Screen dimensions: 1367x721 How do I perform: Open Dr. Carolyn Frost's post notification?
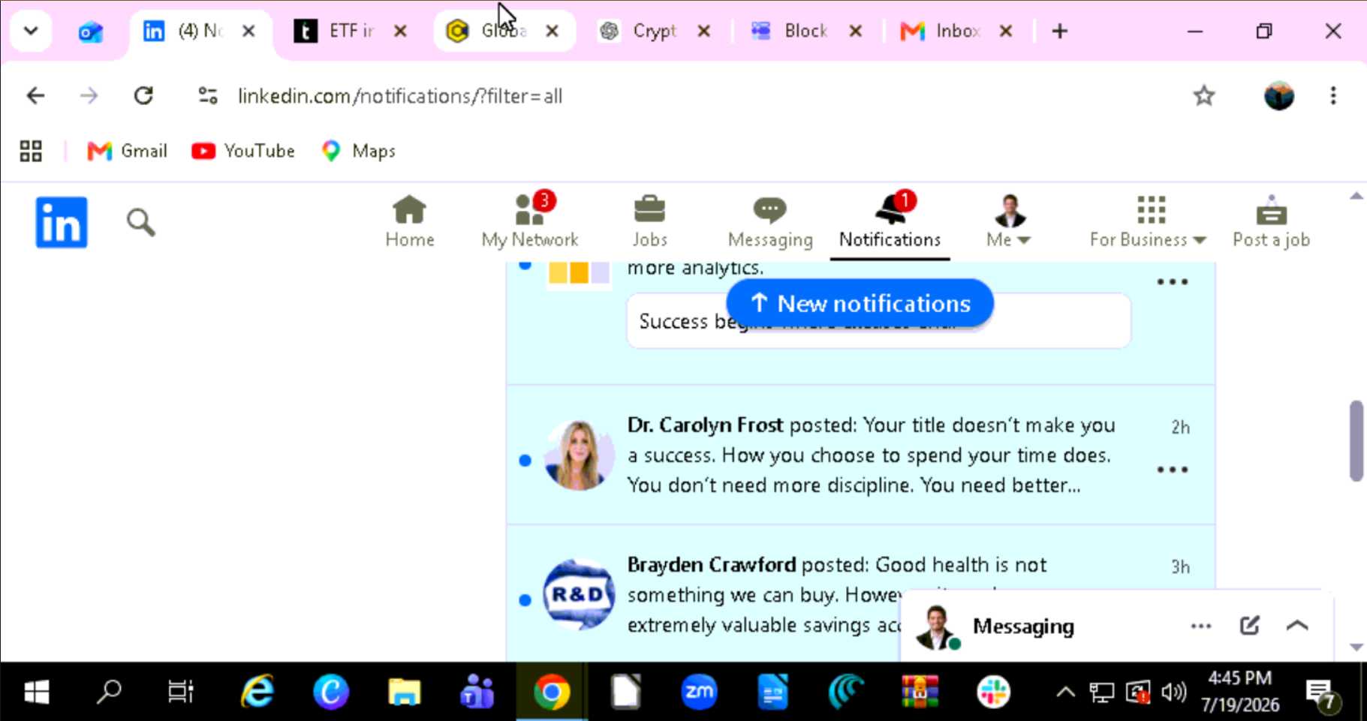860,455
